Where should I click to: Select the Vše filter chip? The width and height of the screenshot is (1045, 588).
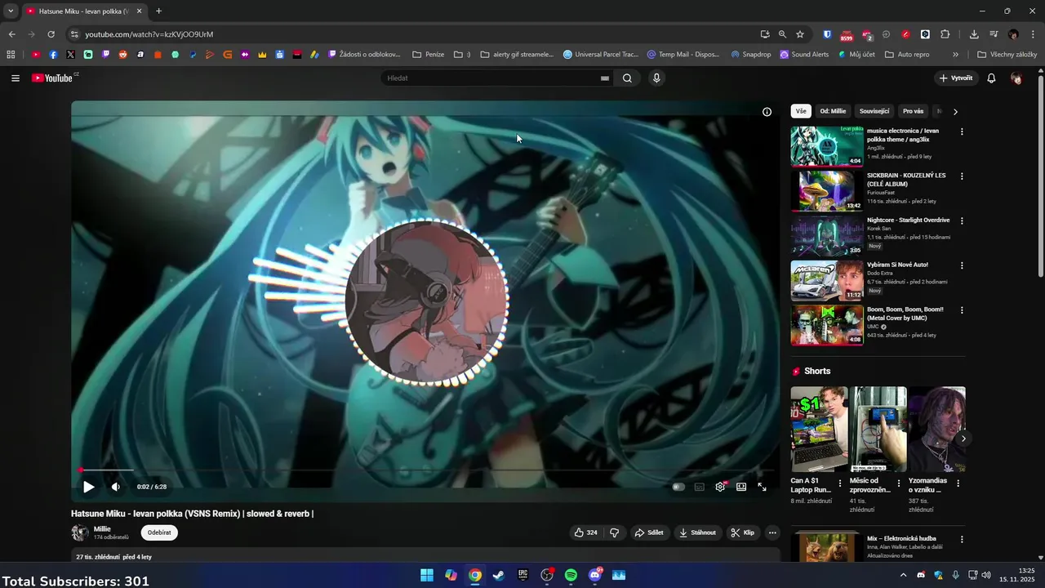801,111
